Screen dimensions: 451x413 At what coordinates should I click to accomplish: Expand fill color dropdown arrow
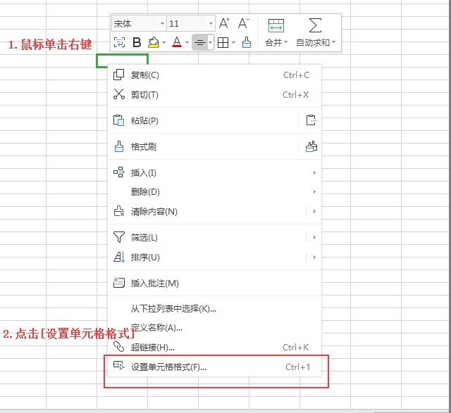tap(164, 42)
